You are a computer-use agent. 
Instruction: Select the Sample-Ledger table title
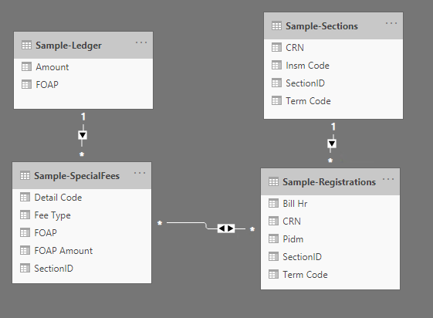click(x=69, y=46)
